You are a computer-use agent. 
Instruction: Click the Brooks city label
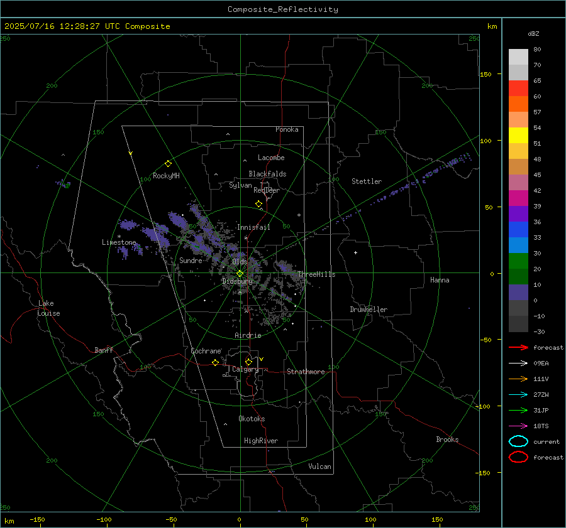(x=447, y=439)
